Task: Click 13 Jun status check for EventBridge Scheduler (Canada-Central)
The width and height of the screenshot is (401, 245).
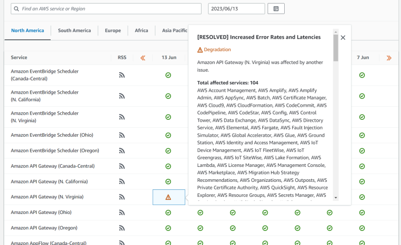Action: click(168, 75)
